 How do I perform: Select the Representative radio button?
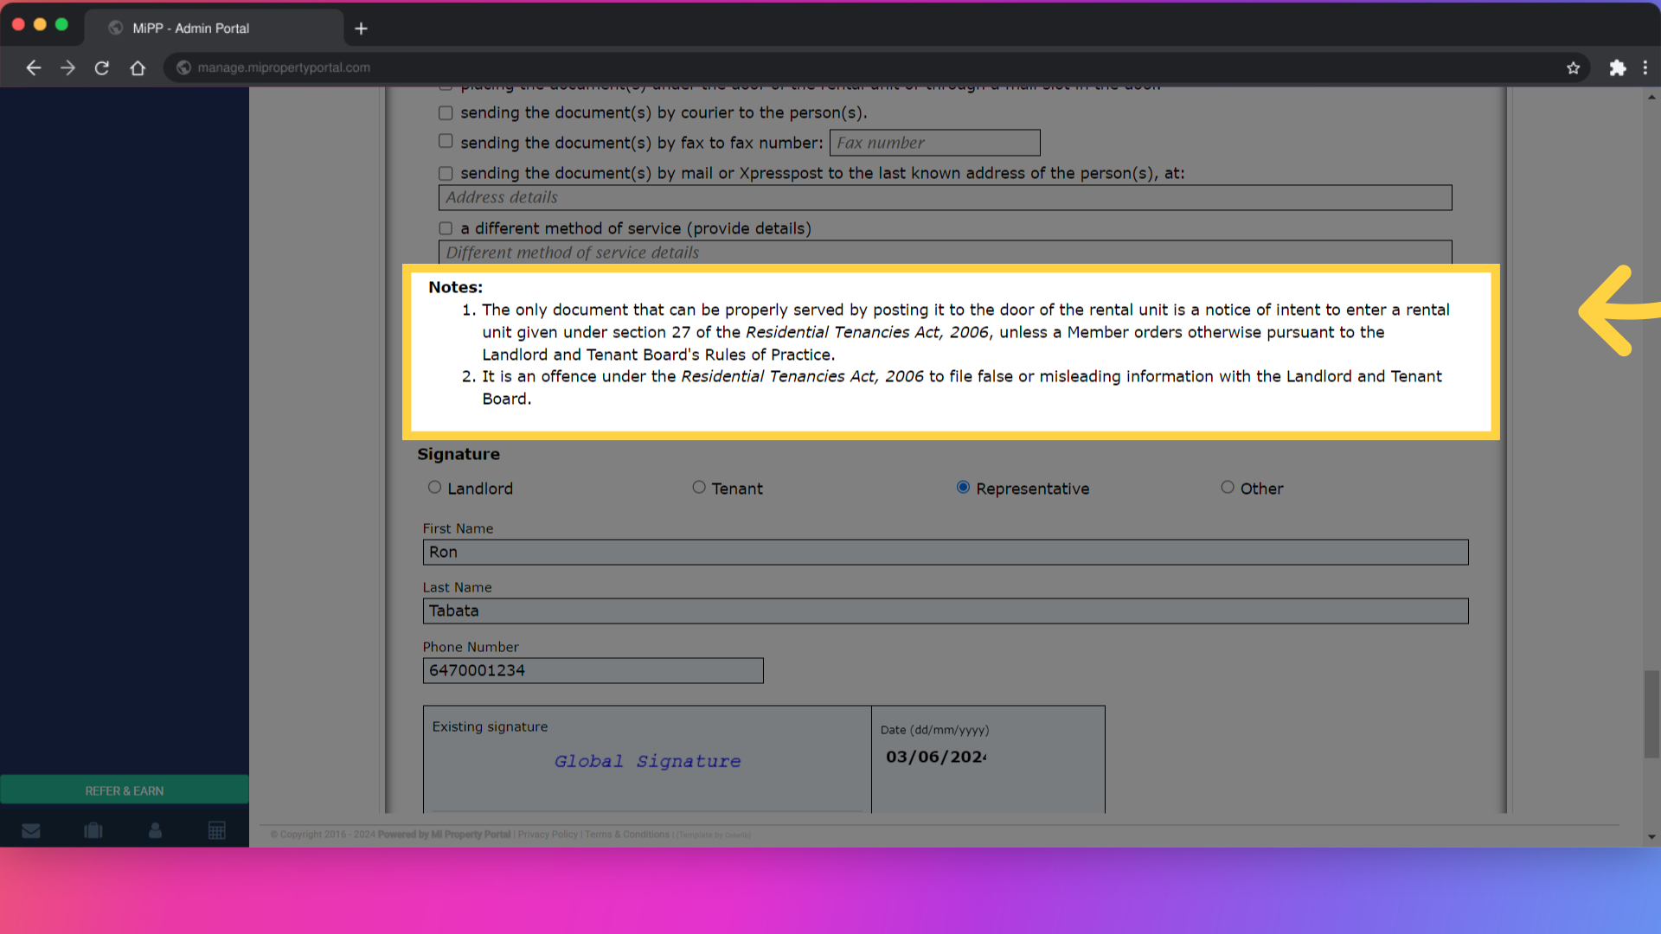[x=963, y=487]
